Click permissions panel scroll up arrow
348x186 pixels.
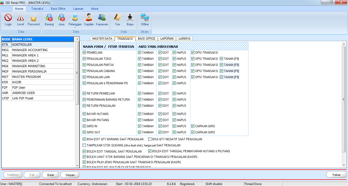coord(344,44)
